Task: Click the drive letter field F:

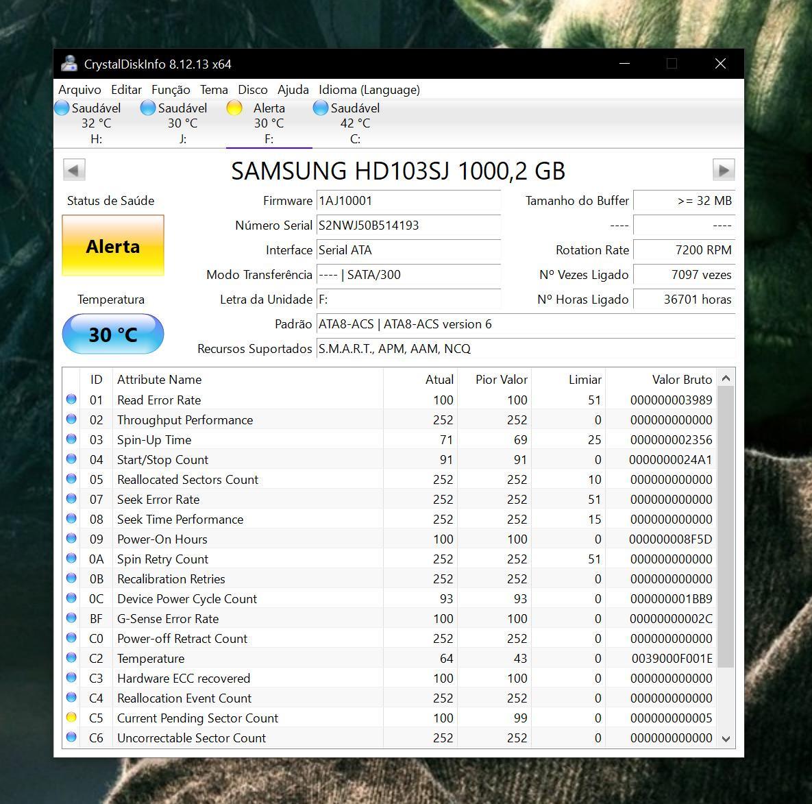Action: 408,300
